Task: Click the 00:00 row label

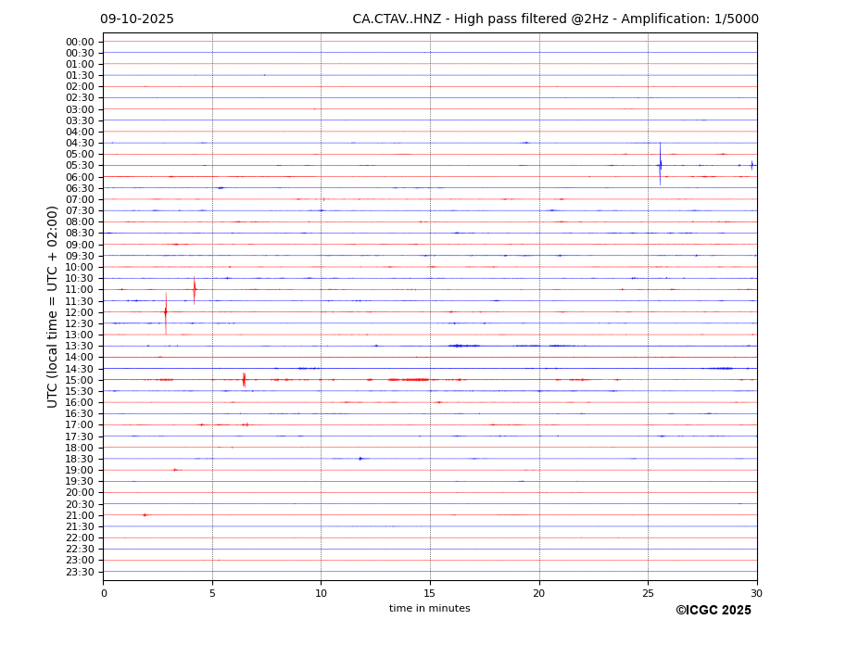Action: [80, 42]
